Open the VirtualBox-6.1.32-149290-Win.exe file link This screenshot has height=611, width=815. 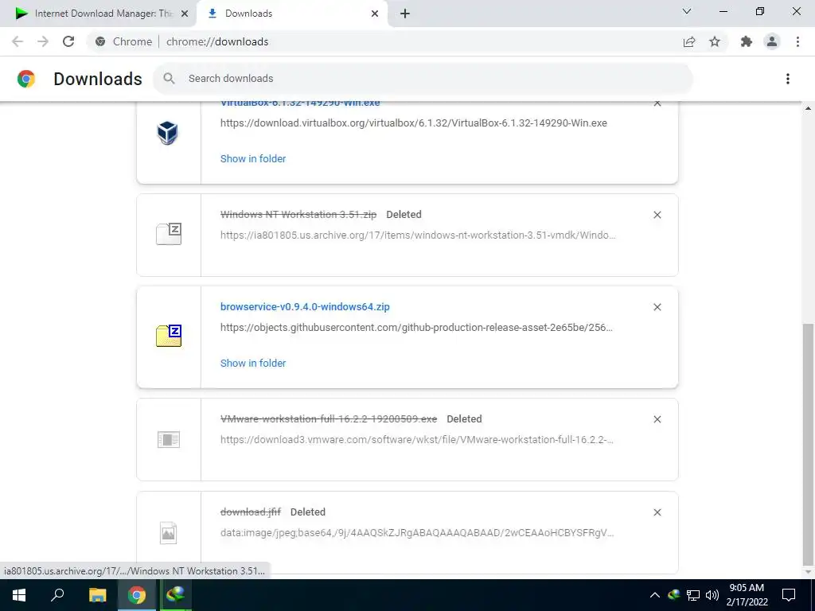point(300,103)
